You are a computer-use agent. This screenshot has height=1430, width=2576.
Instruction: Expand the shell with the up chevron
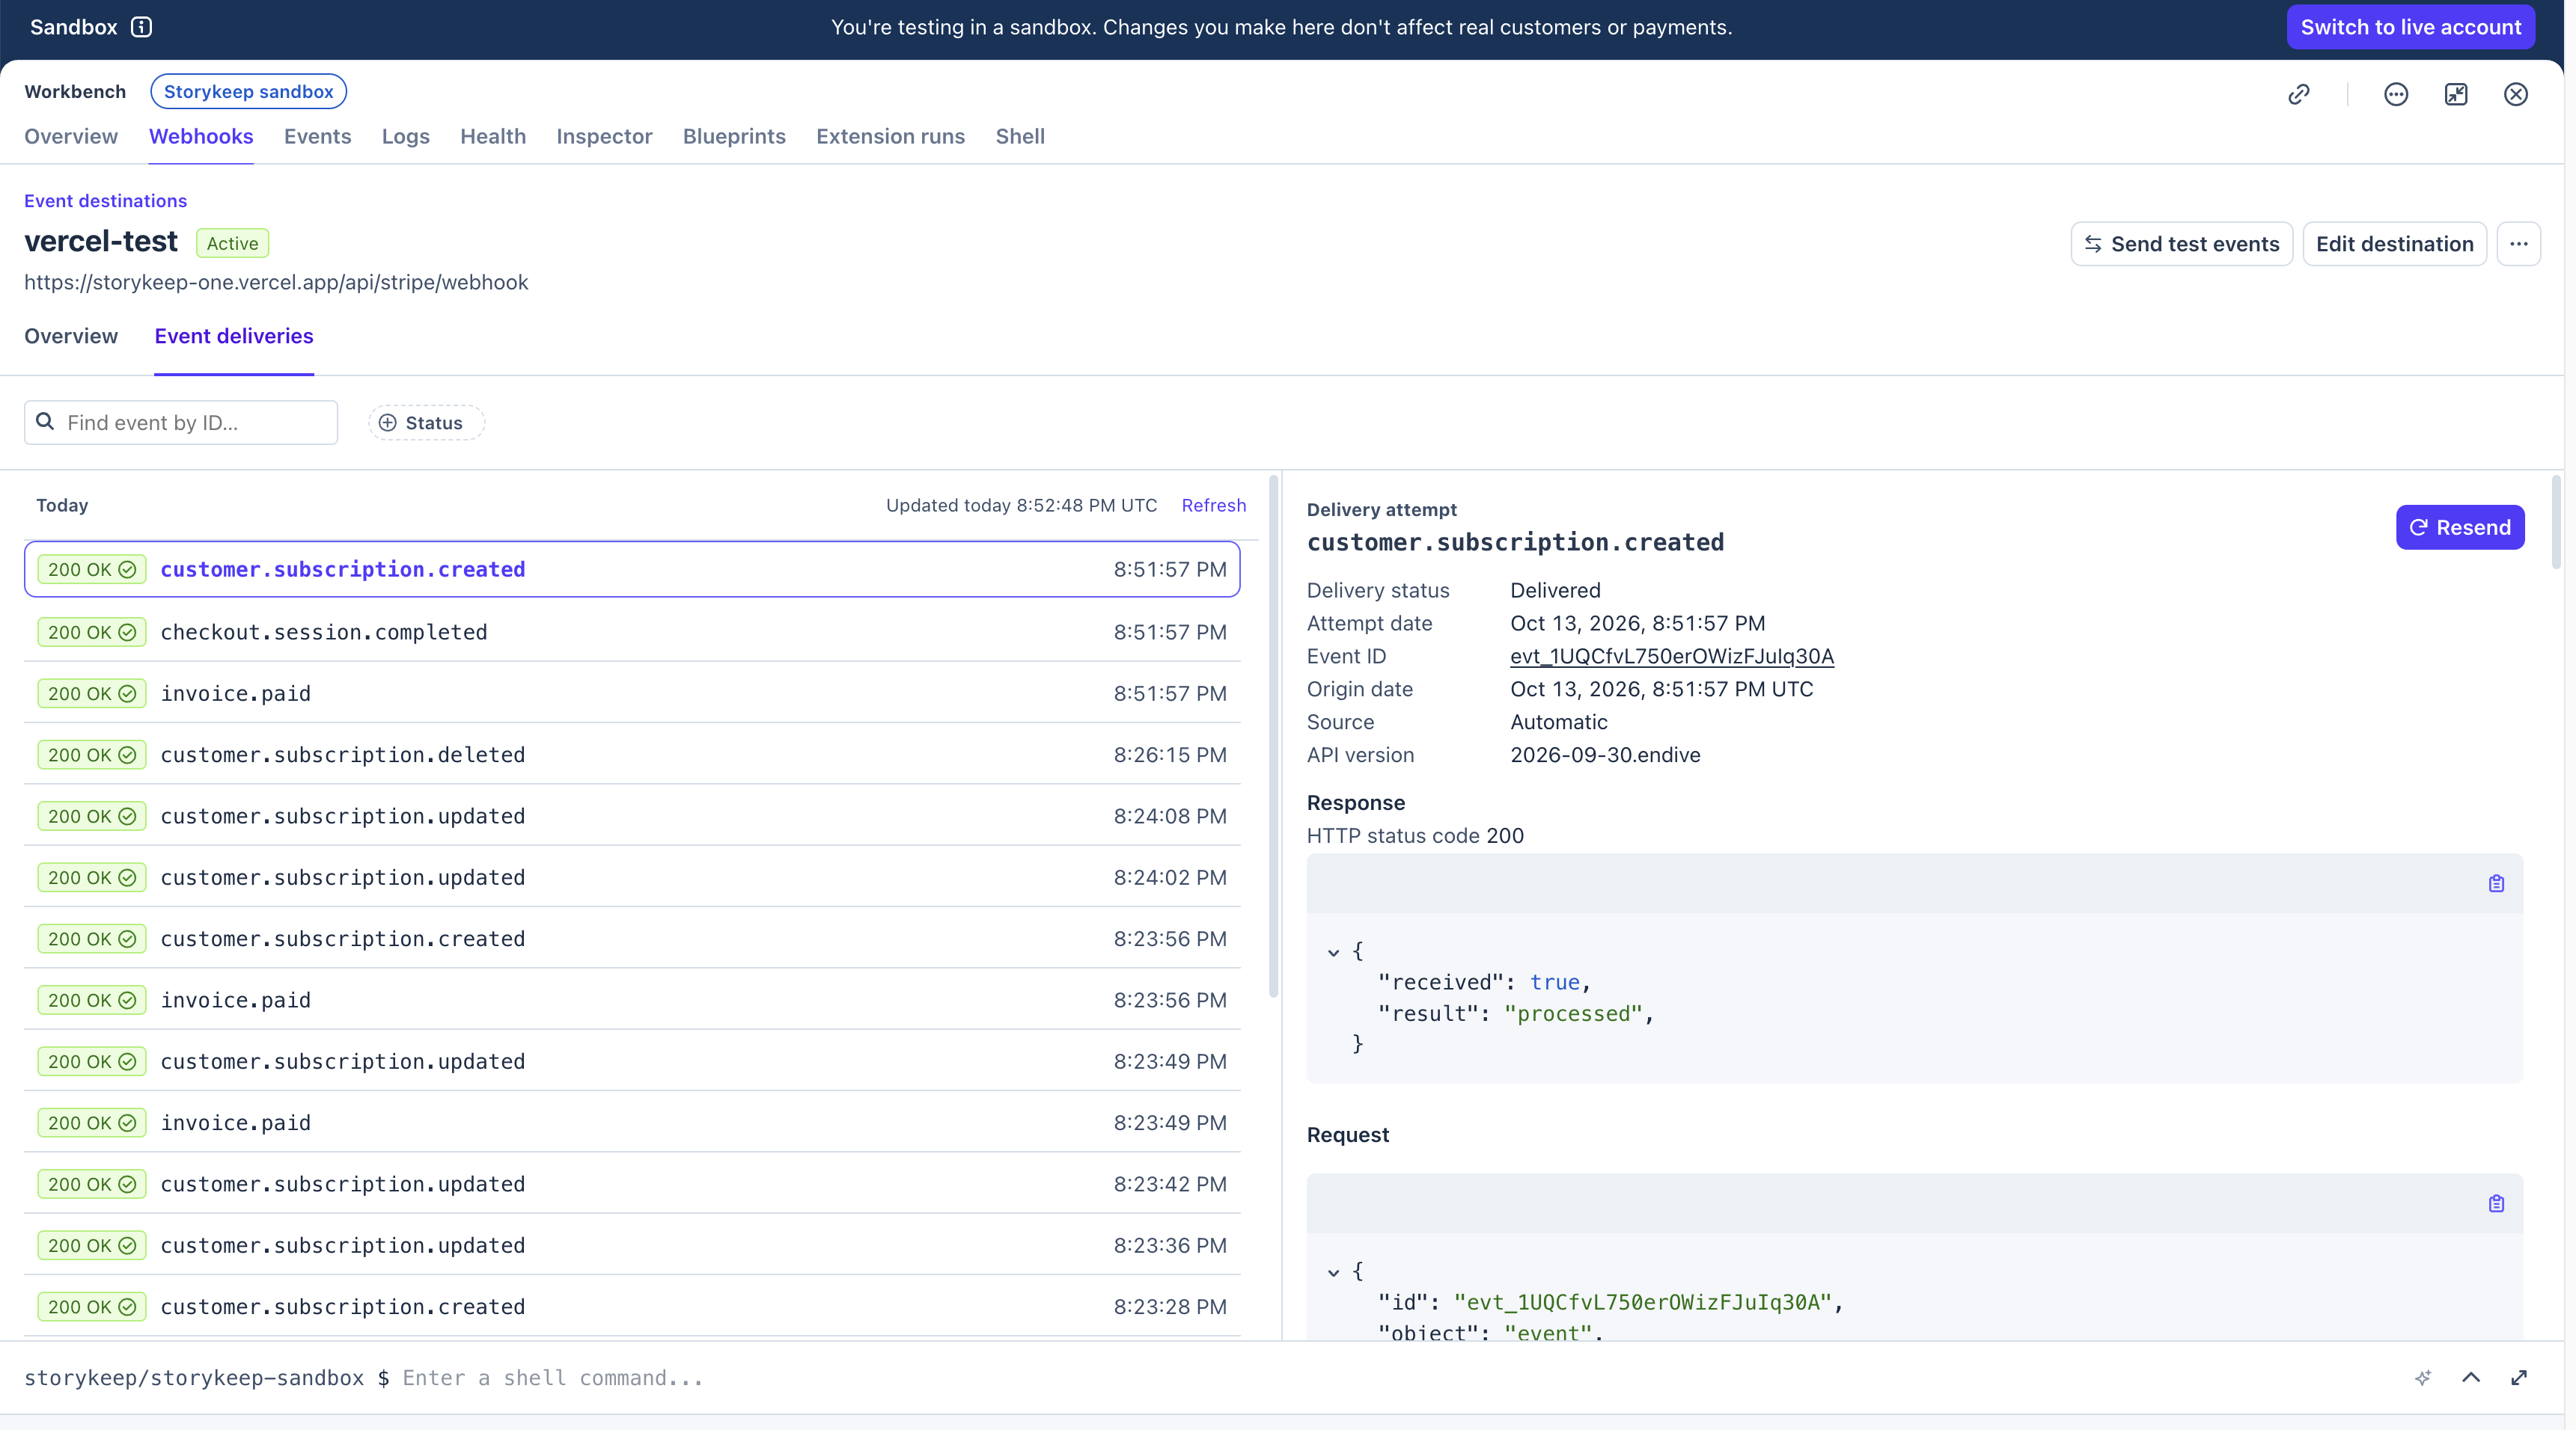tap(2471, 1377)
